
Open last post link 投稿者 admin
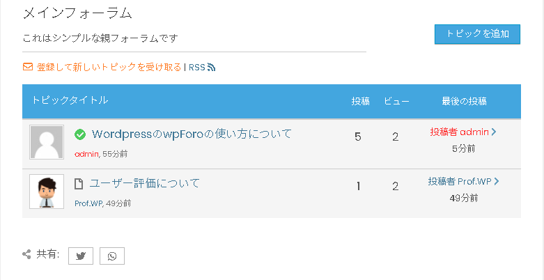[459, 132]
